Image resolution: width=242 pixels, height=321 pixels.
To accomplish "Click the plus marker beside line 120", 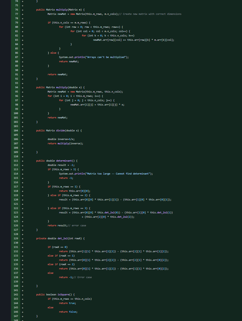I will point(22,200).
